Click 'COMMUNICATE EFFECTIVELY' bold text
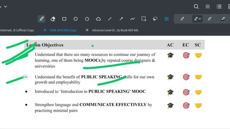The width and height of the screenshot is (230, 129). pyautogui.click(x=113, y=105)
